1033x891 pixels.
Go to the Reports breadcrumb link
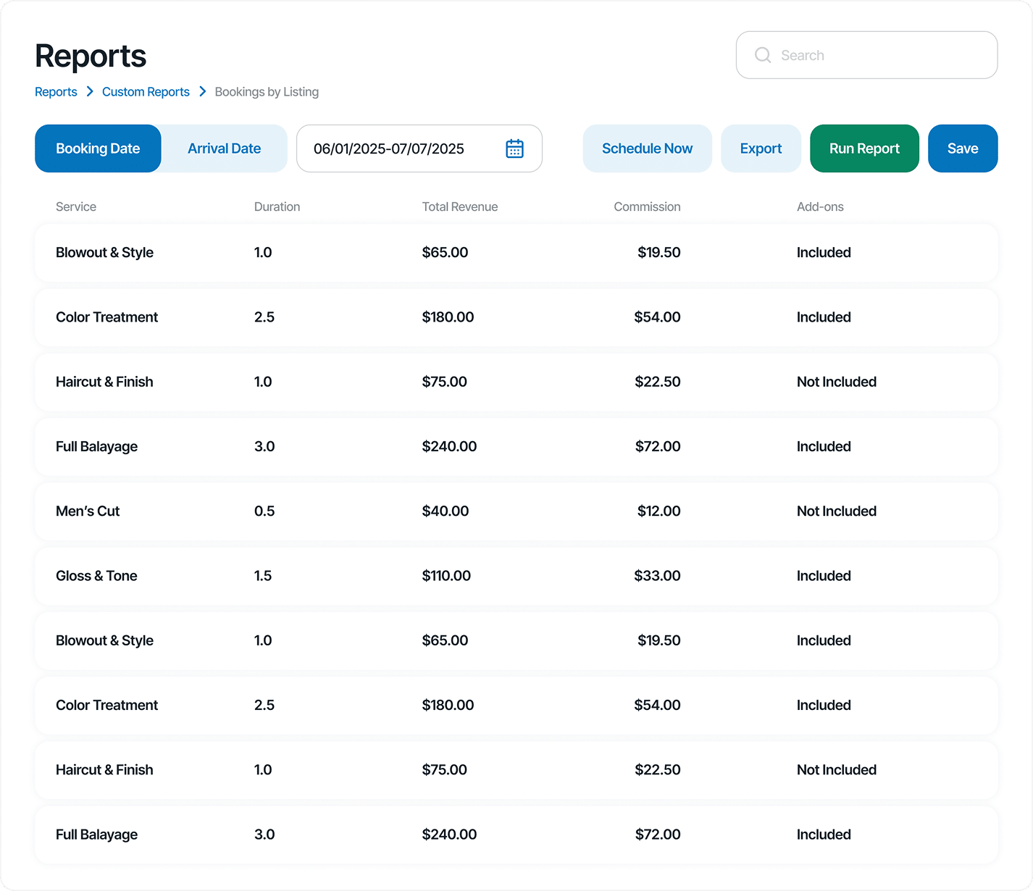click(x=56, y=92)
